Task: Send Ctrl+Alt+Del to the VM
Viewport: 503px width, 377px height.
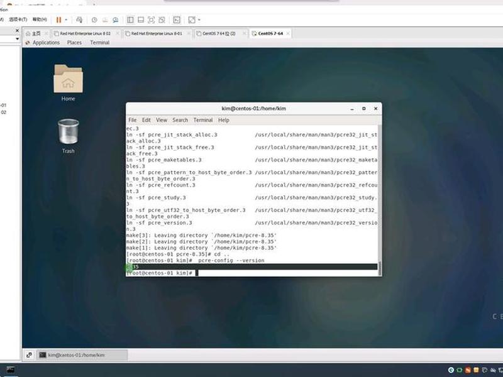Action: tap(79, 20)
